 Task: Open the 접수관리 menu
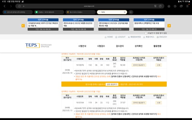(x=120, y=46)
